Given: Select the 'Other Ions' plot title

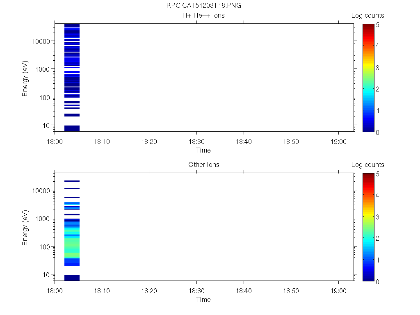Looking at the screenshot, I should [203, 165].
